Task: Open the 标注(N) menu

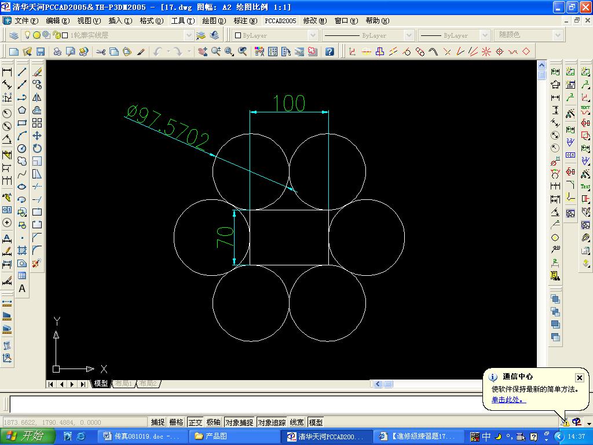Action: [x=245, y=20]
